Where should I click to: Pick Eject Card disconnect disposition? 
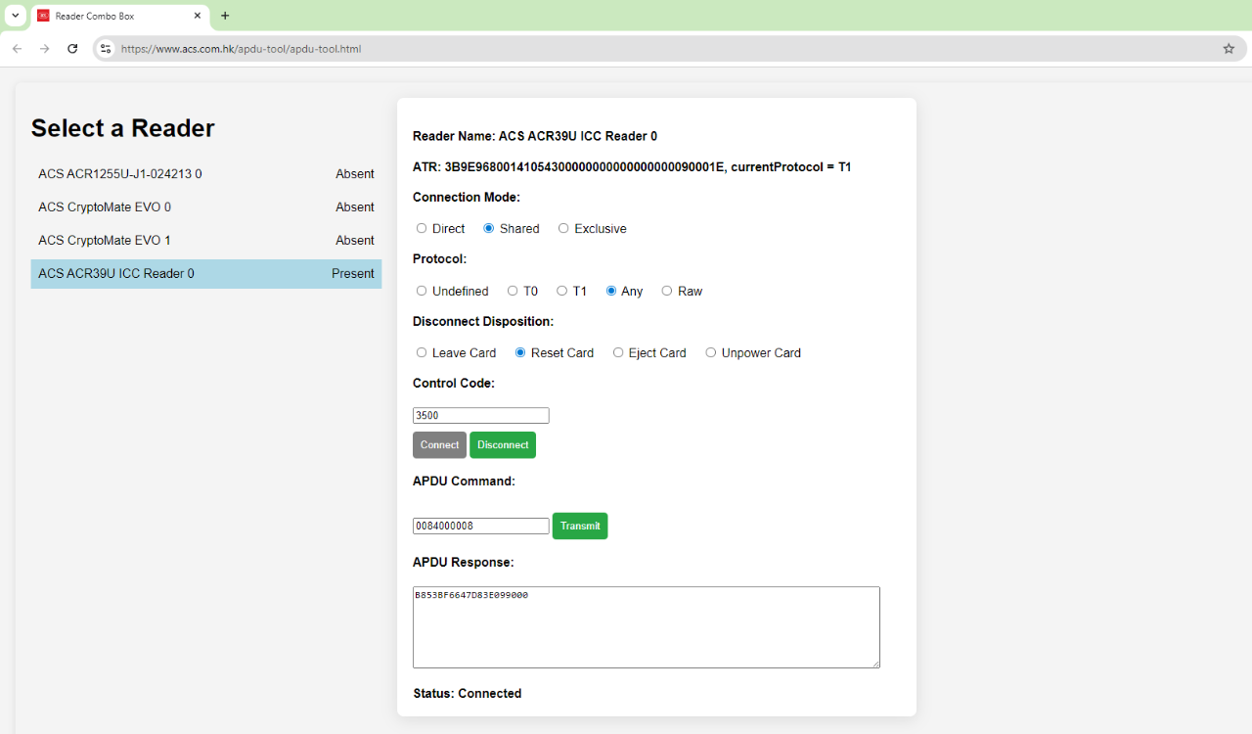[x=618, y=352]
